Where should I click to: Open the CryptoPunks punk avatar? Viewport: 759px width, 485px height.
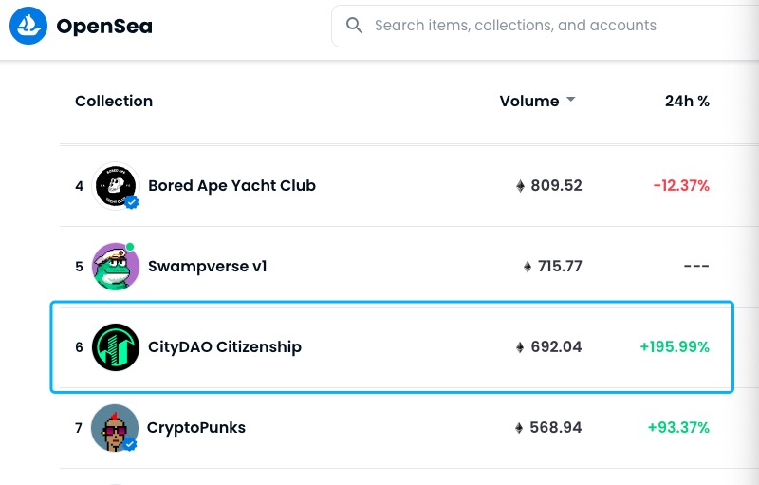115,428
